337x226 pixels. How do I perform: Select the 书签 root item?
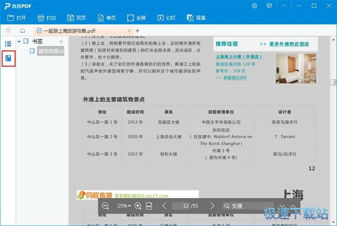click(37, 41)
